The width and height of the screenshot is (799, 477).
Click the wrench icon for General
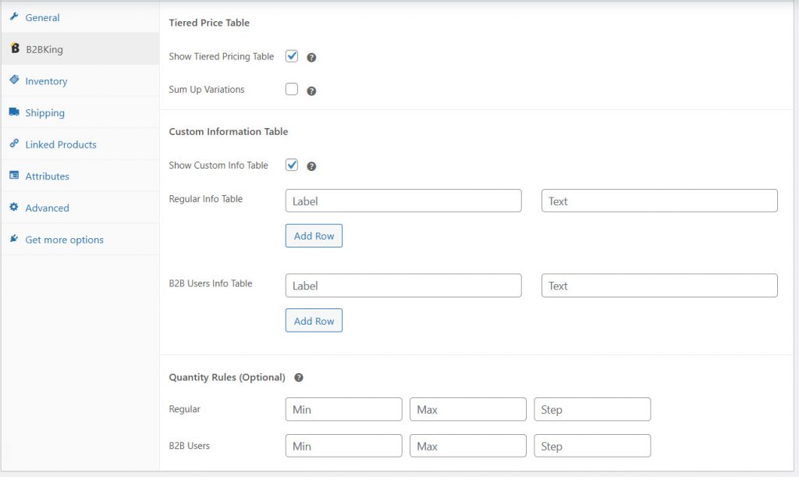point(14,17)
